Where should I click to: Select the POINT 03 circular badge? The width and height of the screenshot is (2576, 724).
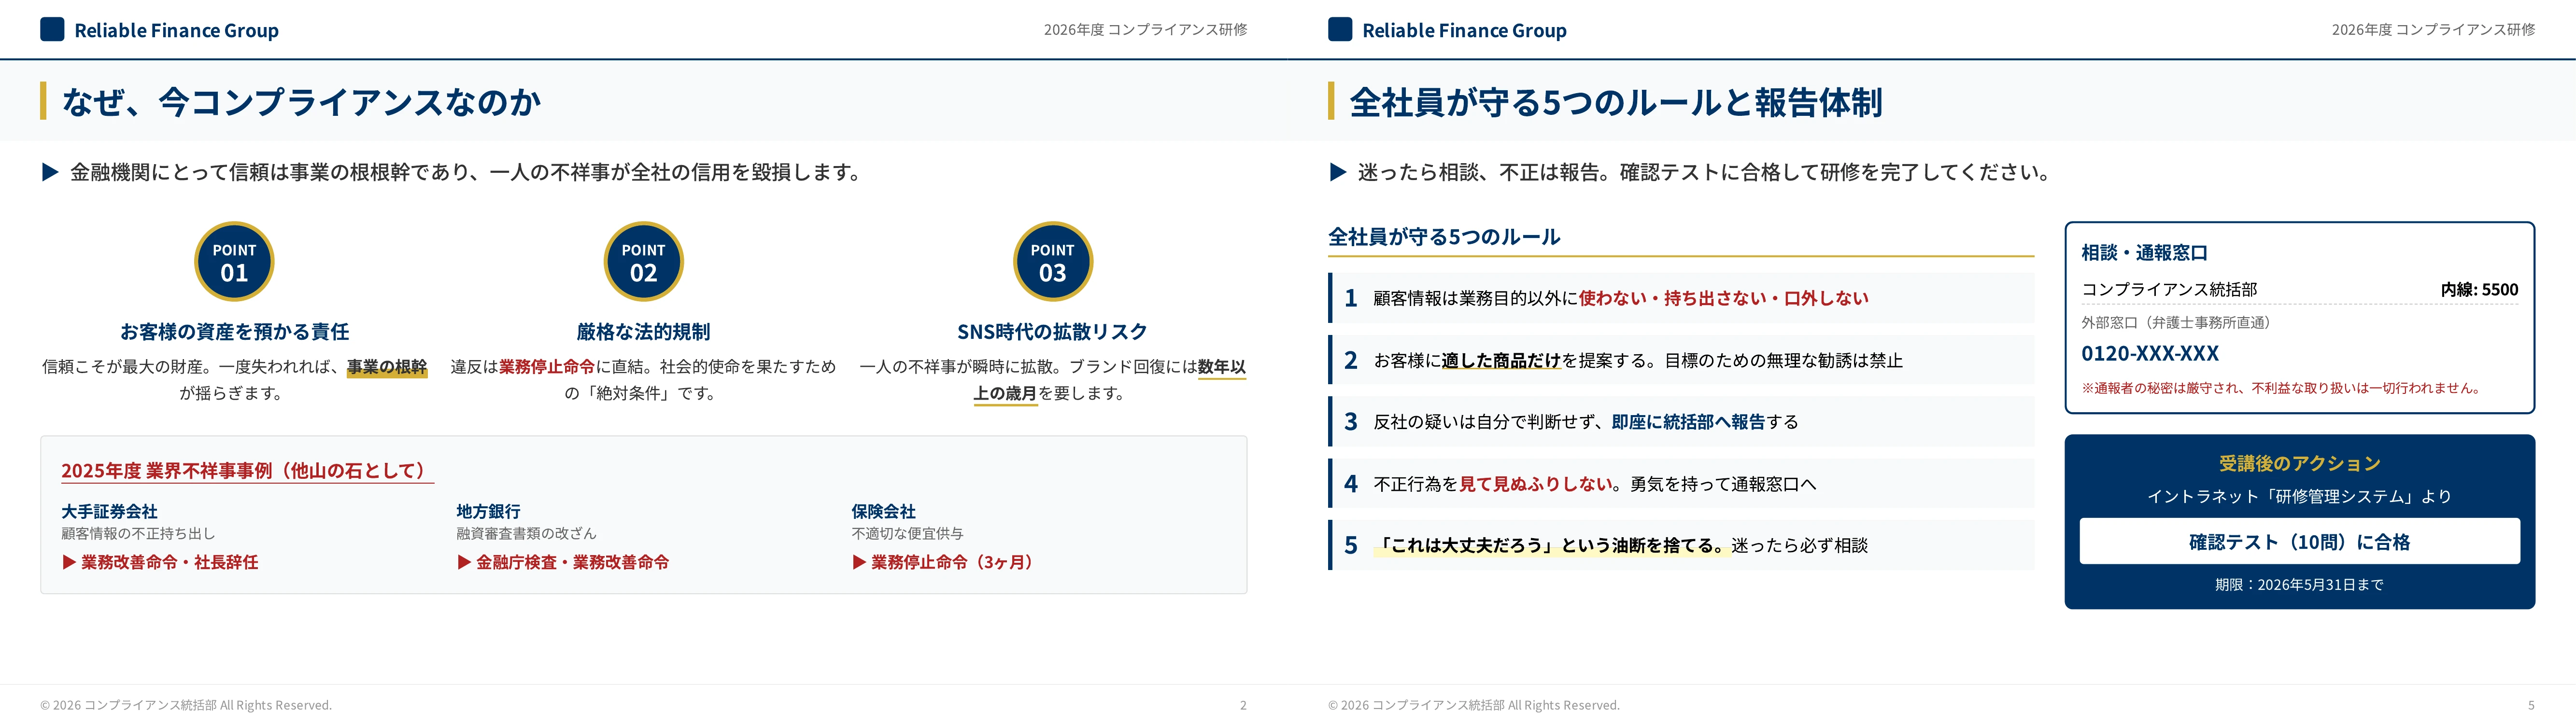(1052, 261)
